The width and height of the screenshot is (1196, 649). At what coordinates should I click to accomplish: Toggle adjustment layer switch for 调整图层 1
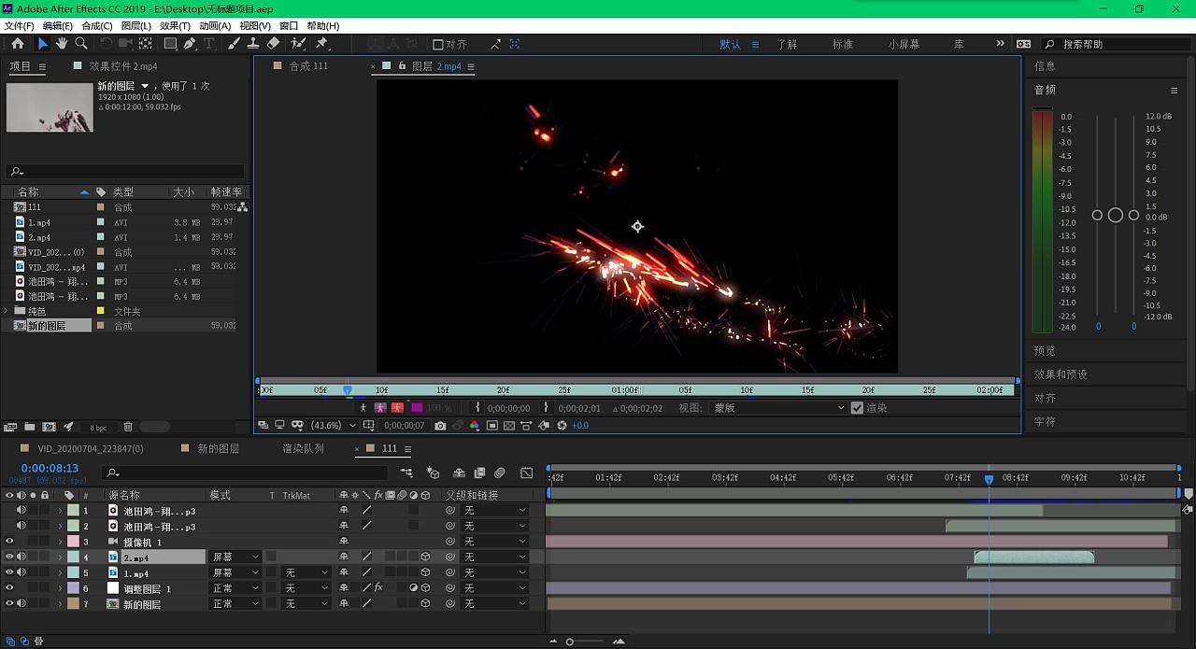coord(414,588)
